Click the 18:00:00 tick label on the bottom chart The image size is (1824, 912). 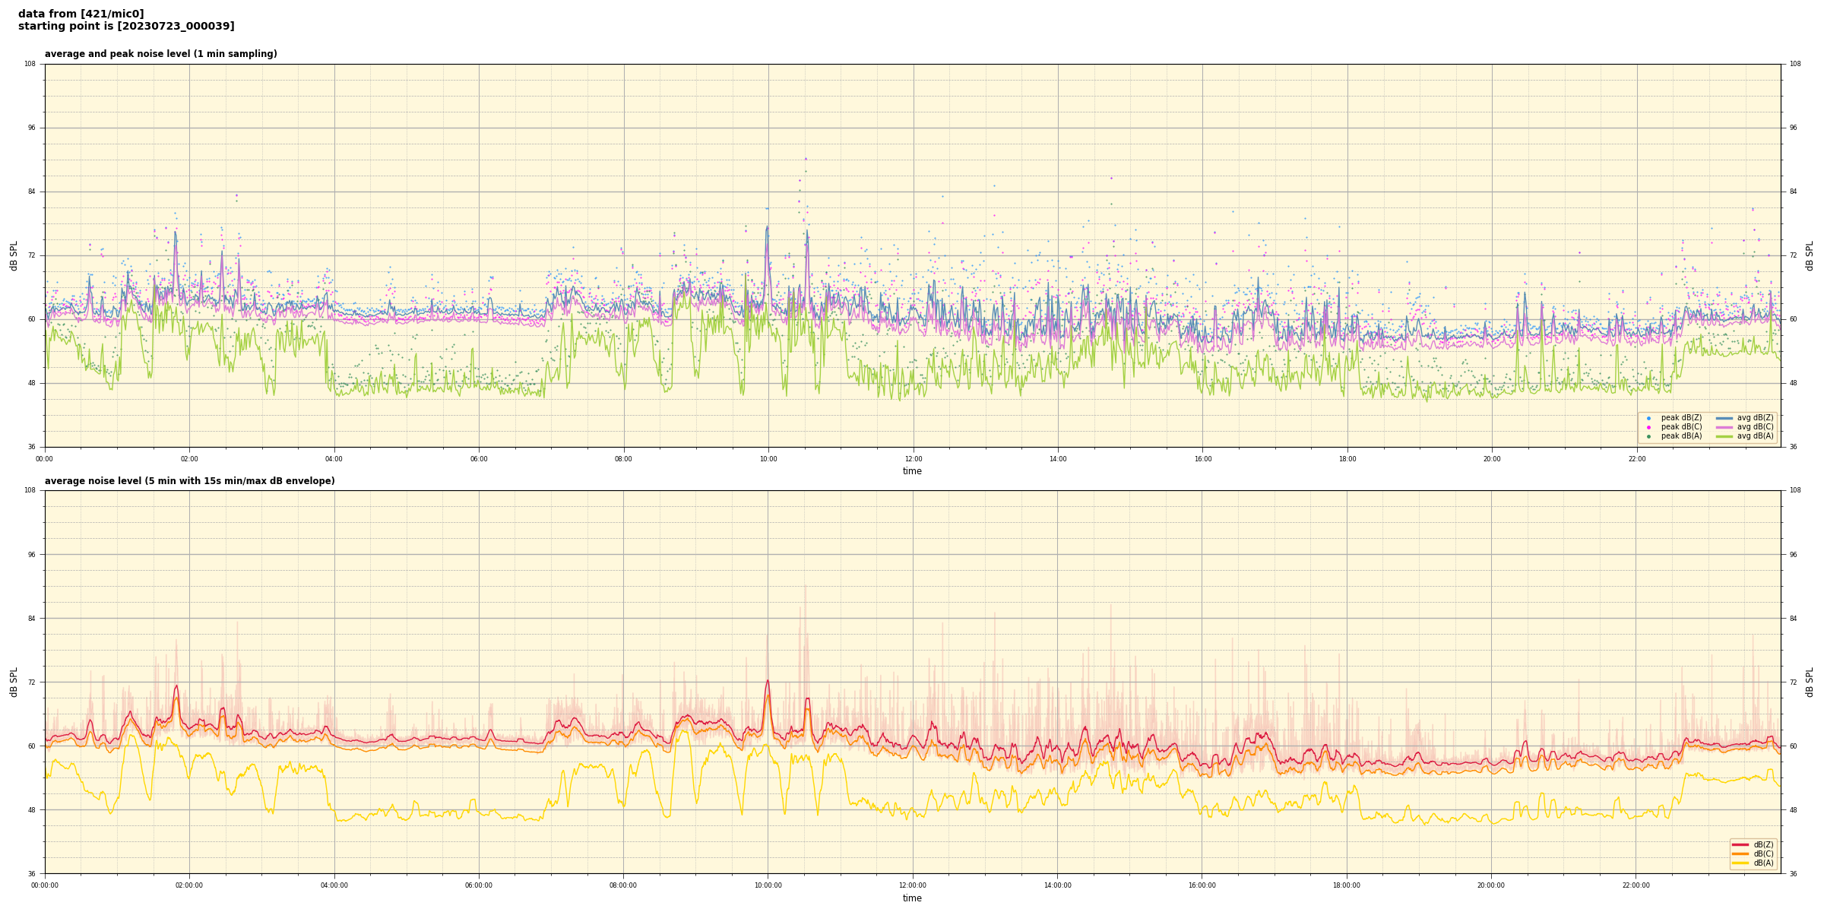point(1347,885)
